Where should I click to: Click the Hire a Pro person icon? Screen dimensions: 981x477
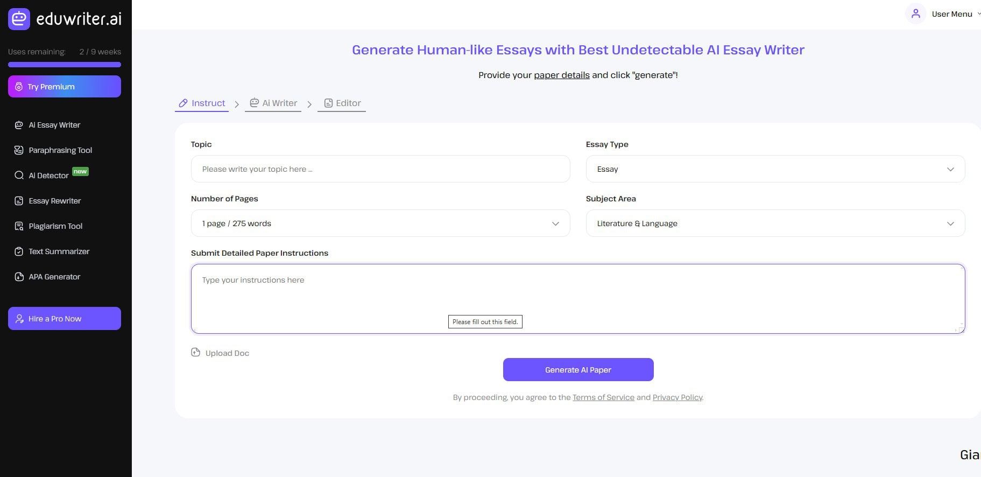click(x=19, y=319)
